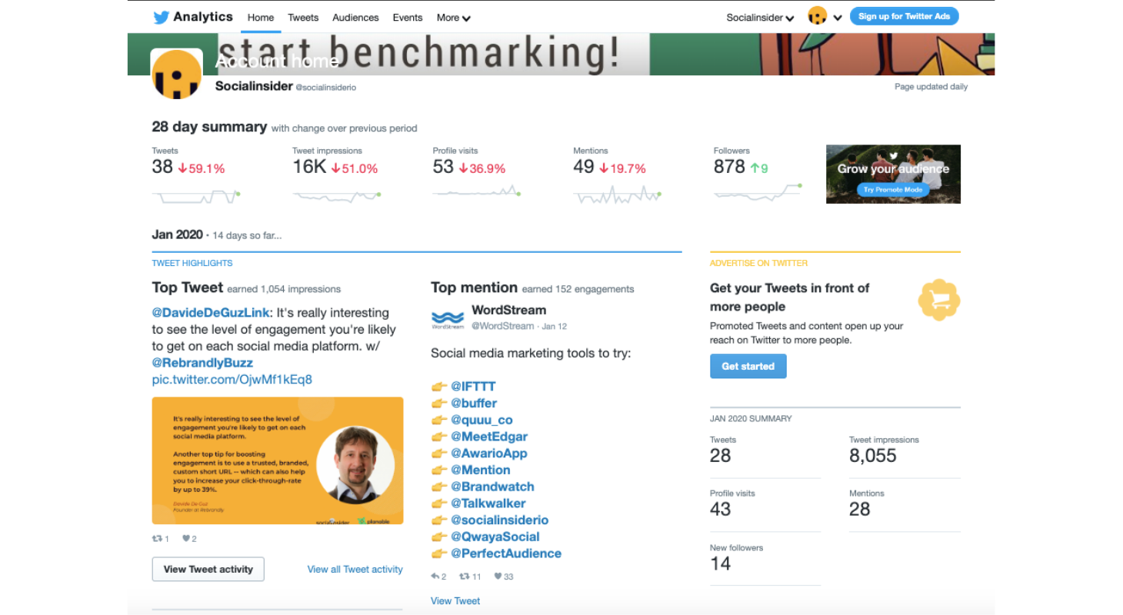
Task: Click the Try Promote Mode button
Action: coord(893,190)
